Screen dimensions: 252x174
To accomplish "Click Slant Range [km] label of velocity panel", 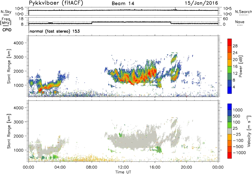I will click(9, 131).
